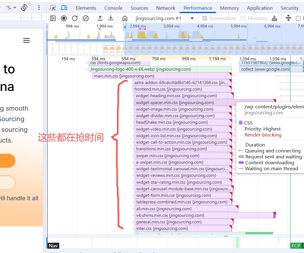Image resolution: width=304 pixels, height=253 pixels.
Task: Open the Console tab
Action: pos(113,8)
